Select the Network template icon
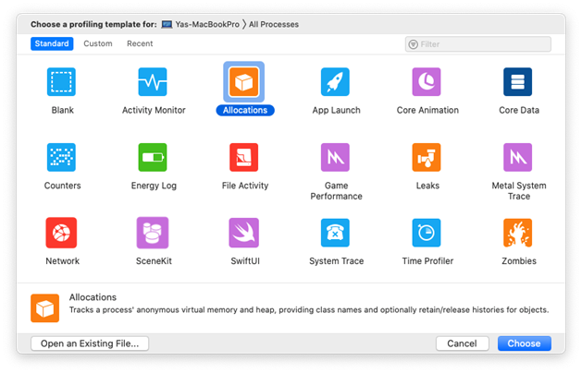Screen dimensions: 582x373 tap(61, 233)
